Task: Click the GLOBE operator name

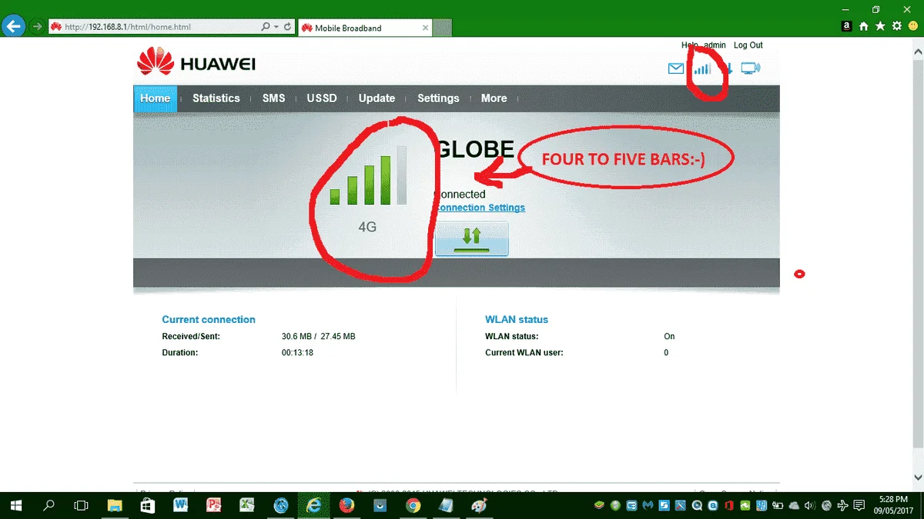Action: [x=475, y=149]
